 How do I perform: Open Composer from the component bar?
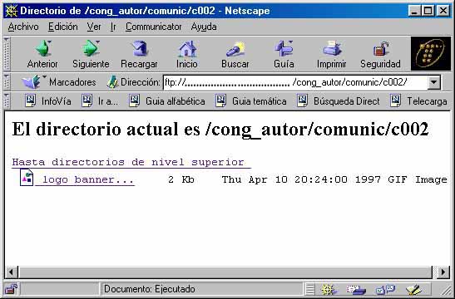click(413, 289)
